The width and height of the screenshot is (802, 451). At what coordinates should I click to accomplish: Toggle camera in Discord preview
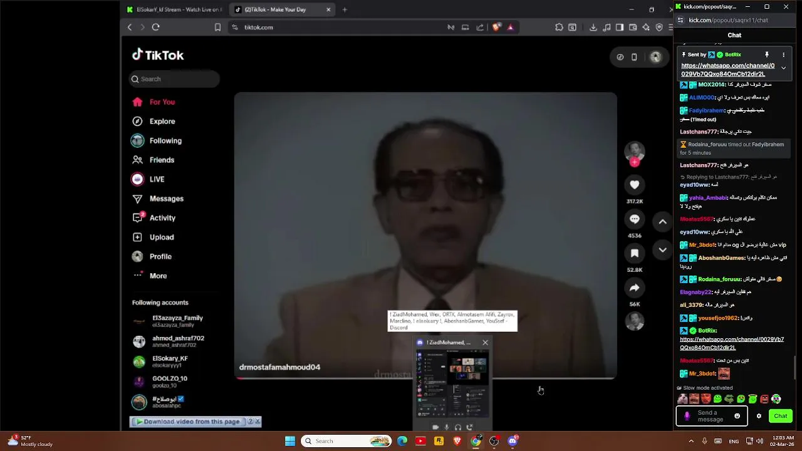pyautogui.click(x=435, y=427)
